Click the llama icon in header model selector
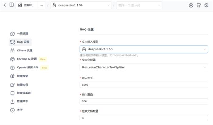Image resolution: width=213 pixels, height=125 pixels. (54, 5)
